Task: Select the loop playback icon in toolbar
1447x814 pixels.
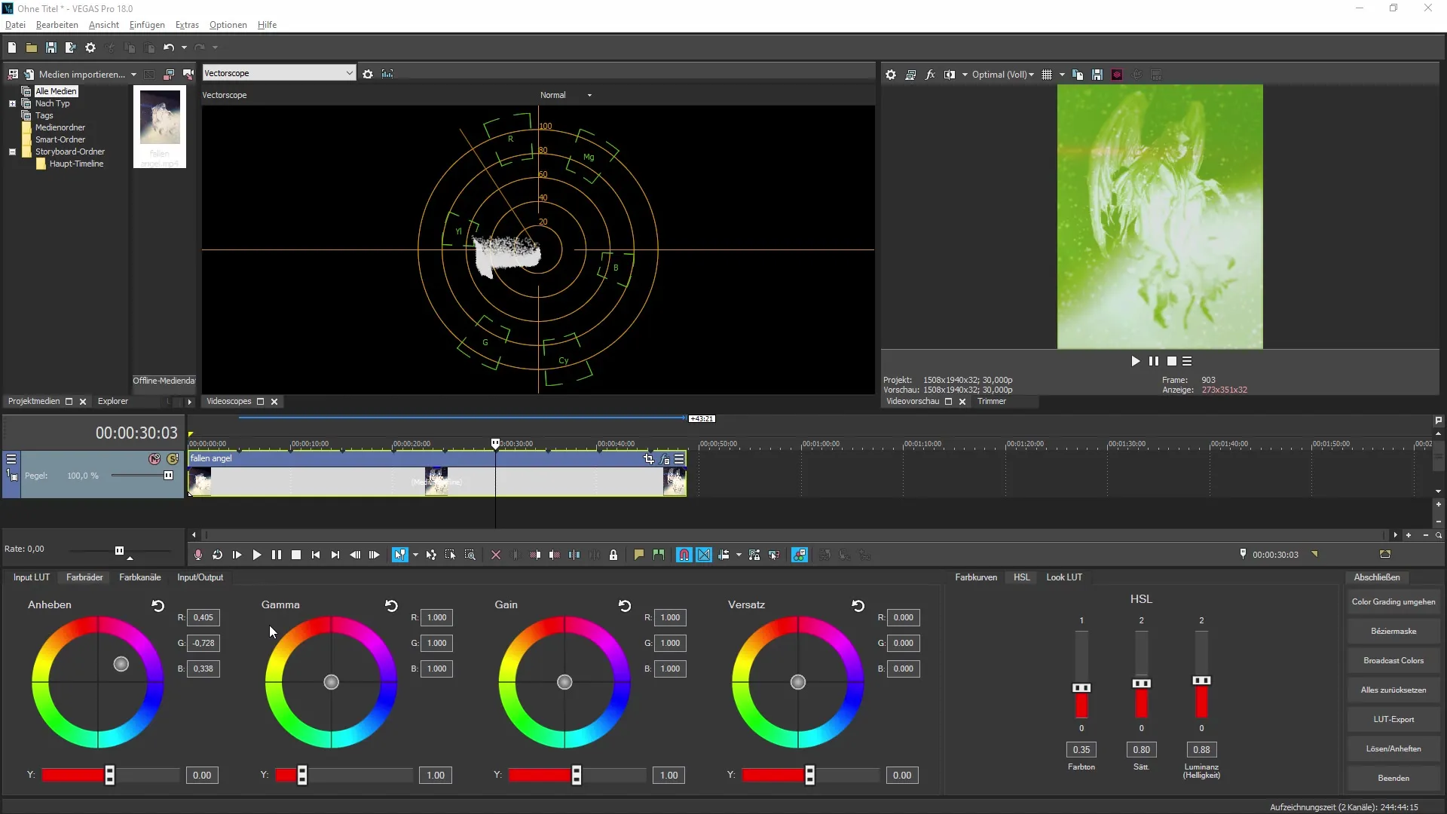Action: tap(218, 555)
